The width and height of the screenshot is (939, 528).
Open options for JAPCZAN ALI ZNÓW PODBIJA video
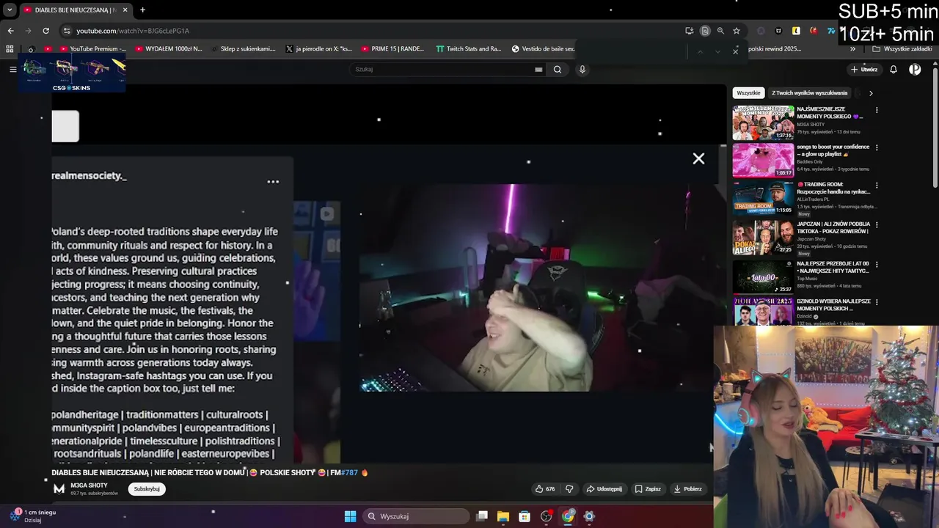point(877,225)
